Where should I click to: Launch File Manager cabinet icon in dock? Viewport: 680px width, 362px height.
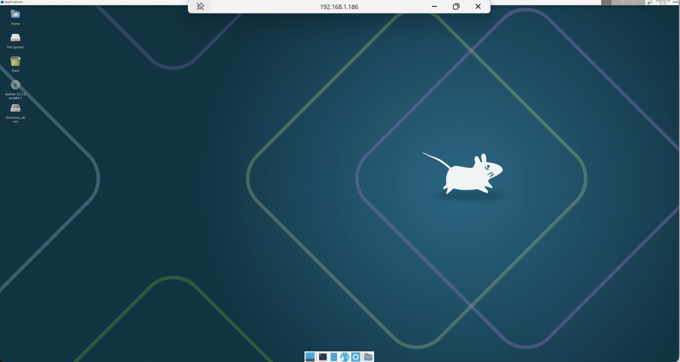click(x=334, y=357)
